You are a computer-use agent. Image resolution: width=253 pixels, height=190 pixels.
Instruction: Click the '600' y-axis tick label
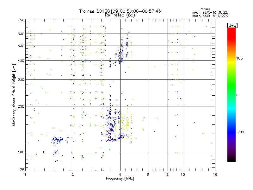click(x=21, y=34)
